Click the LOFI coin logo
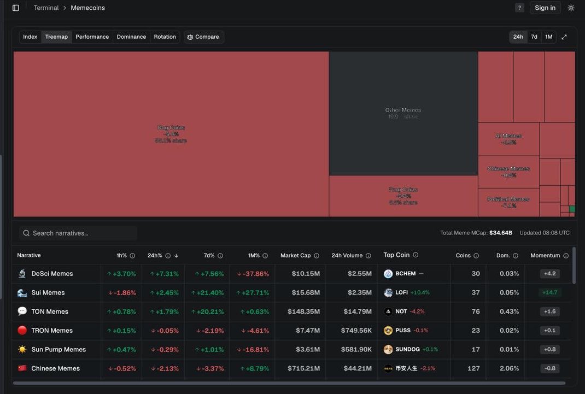This screenshot has width=585, height=394. pos(388,292)
